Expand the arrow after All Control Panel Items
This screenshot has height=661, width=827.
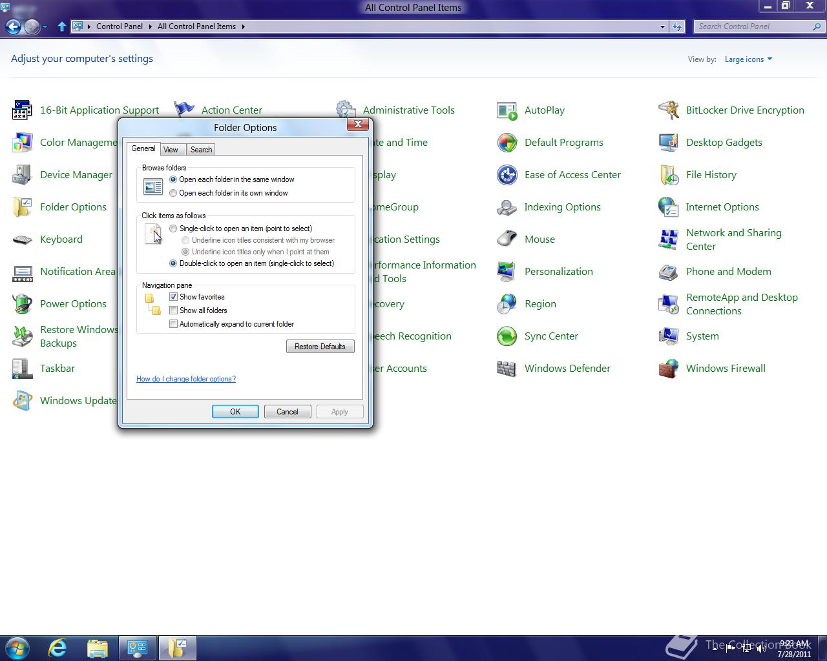click(x=244, y=26)
